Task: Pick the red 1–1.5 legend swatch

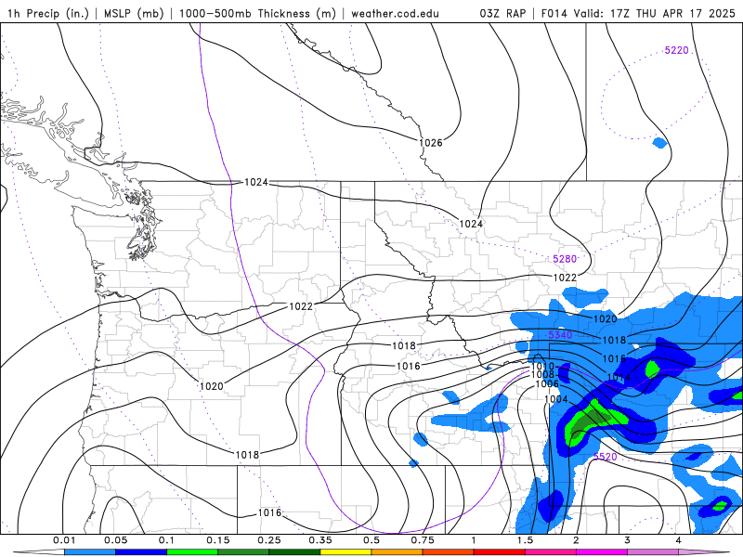Action: click(500, 552)
